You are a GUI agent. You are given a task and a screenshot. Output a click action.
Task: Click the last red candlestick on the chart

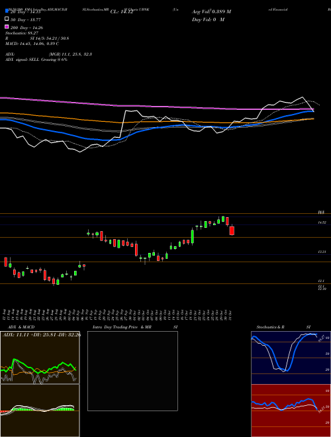click(232, 230)
